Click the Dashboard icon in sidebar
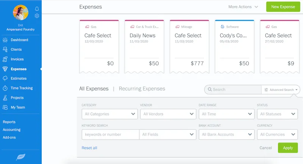The image size is (303, 164). (5, 40)
